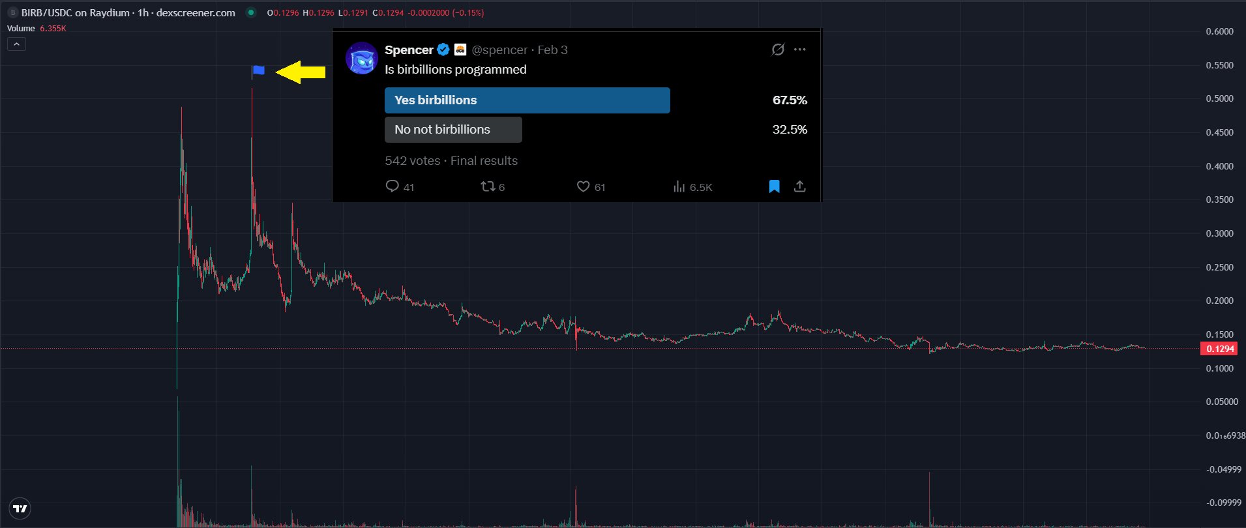1246x528 pixels.
Task: Click the repost icon on the tweet
Action: [488, 186]
